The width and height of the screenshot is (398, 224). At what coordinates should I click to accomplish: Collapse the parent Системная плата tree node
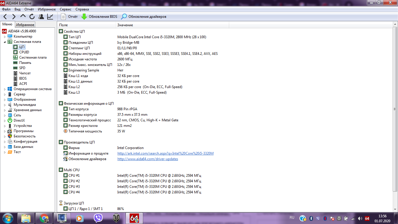pos(5,42)
